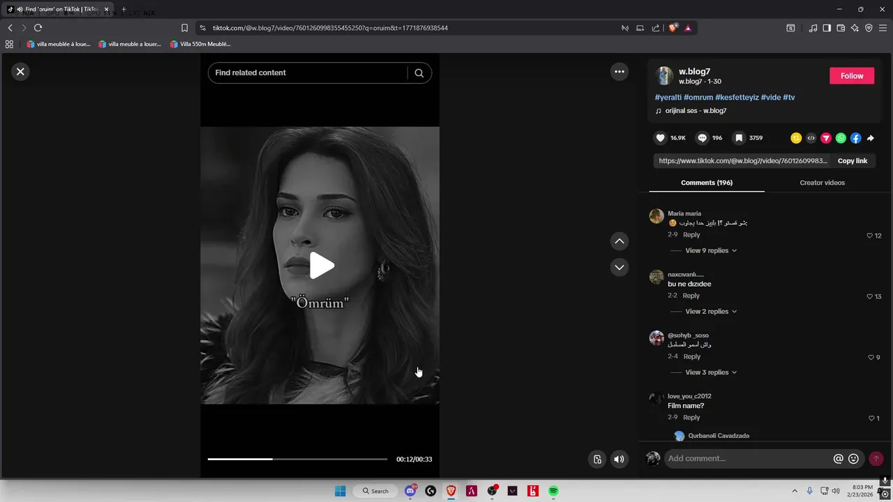Reply to the 'Film name?' comment

click(x=691, y=418)
